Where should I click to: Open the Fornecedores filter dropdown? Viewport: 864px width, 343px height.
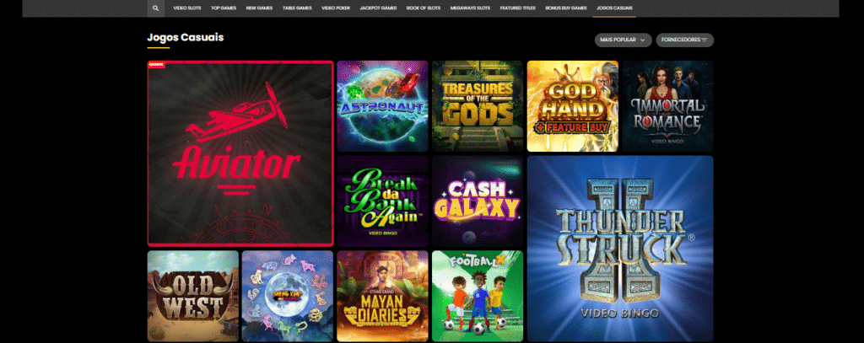pos(684,40)
